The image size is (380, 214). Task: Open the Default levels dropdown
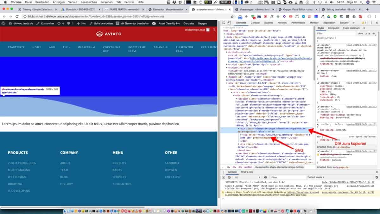click(x=316, y=177)
